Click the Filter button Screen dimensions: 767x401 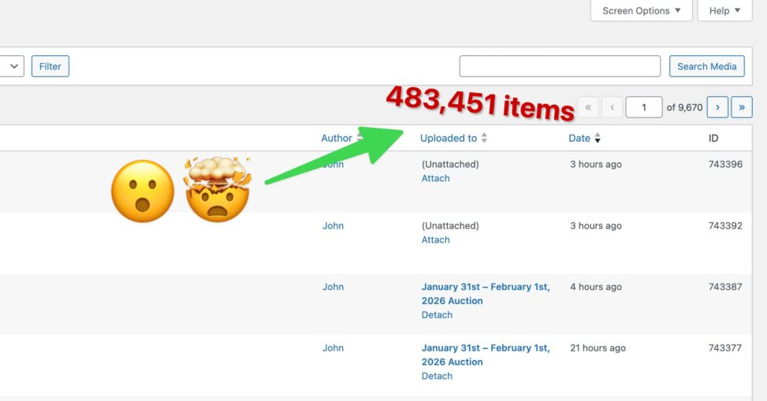[x=50, y=66]
